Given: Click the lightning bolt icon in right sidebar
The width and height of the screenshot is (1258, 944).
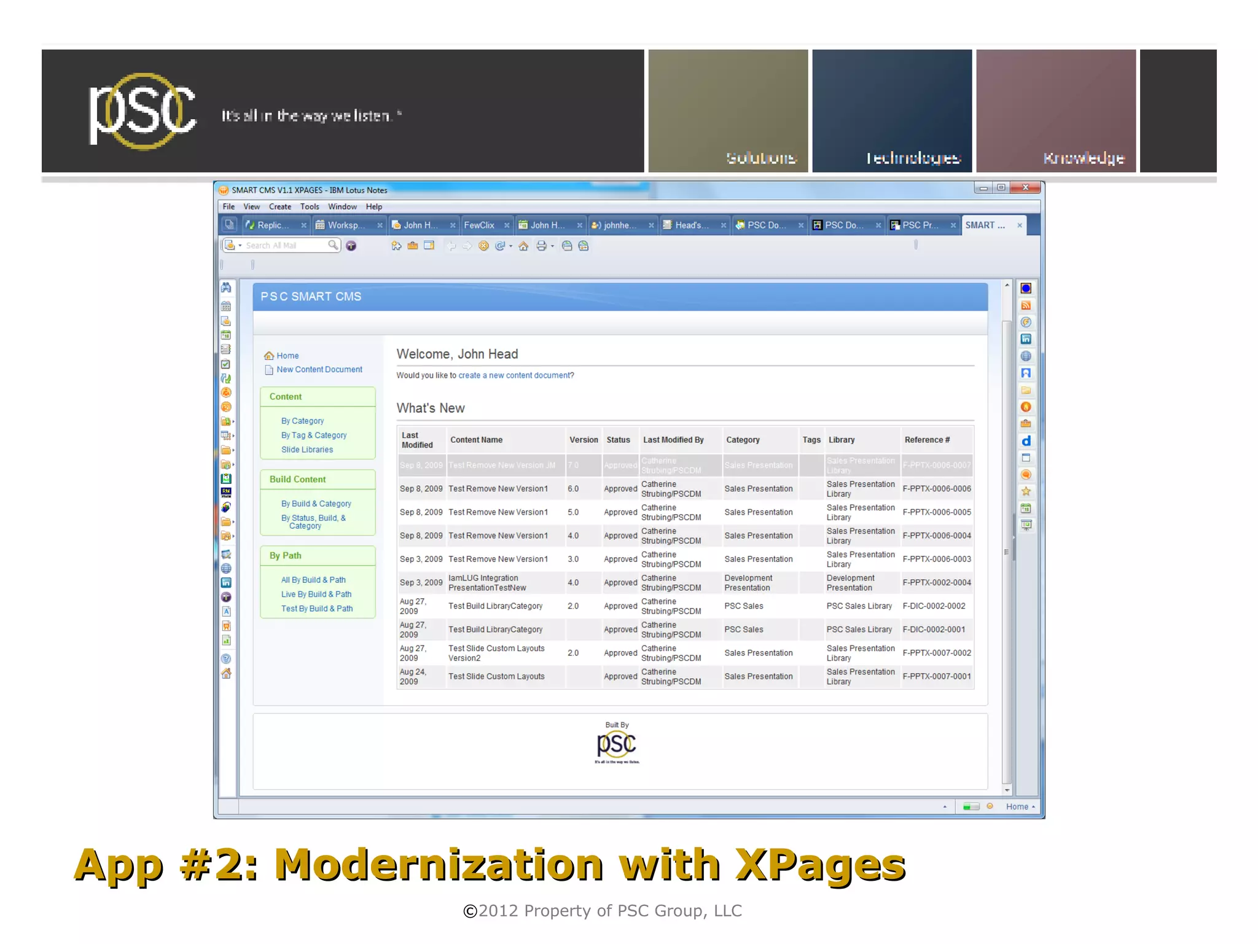Looking at the screenshot, I should pyautogui.click(x=1026, y=322).
